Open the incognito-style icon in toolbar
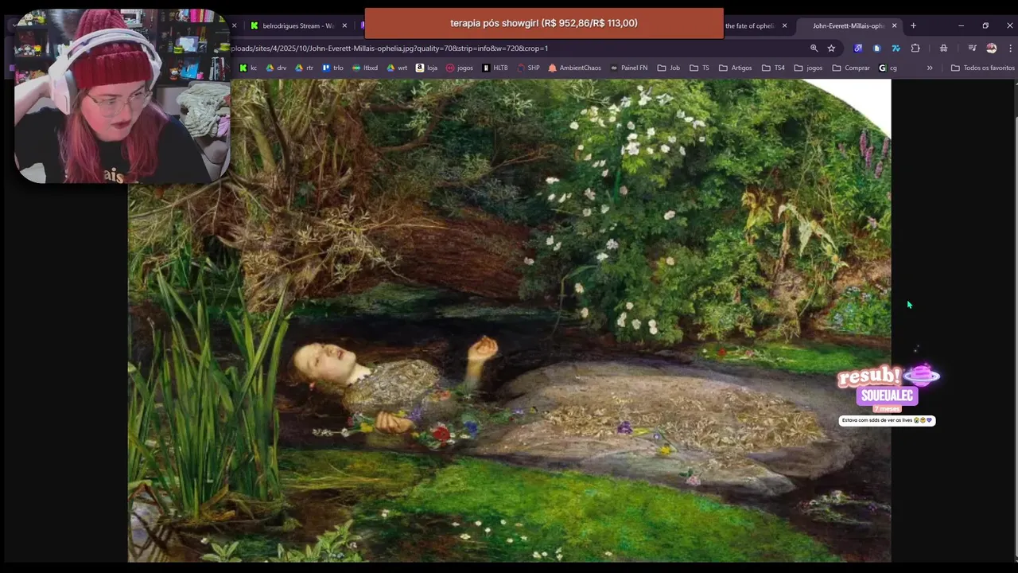 [x=943, y=48]
